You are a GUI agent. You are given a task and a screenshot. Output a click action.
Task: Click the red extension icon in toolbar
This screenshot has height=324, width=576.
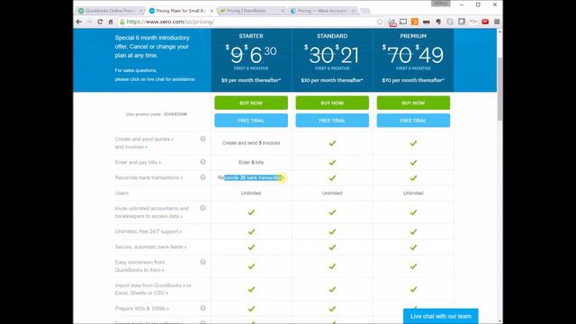click(485, 22)
